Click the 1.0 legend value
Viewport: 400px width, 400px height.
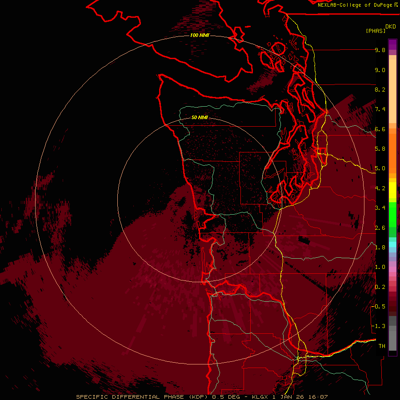point(380,267)
